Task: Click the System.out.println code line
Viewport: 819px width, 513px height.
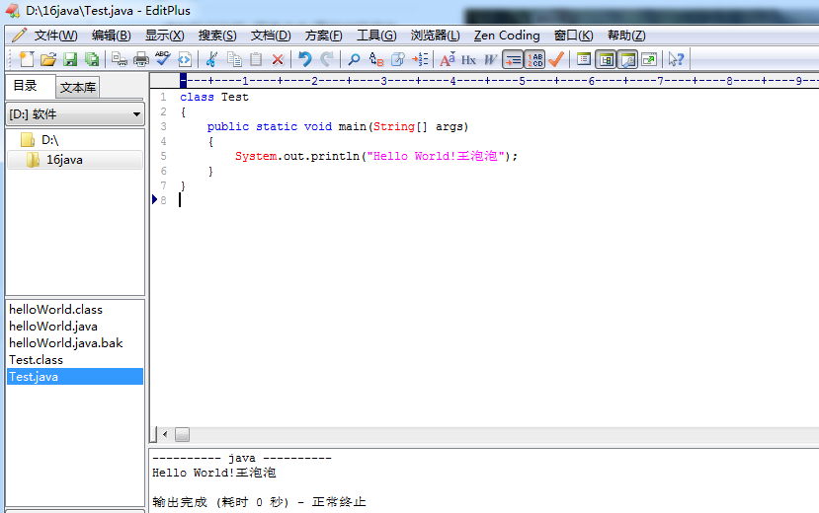Action: 376,156
